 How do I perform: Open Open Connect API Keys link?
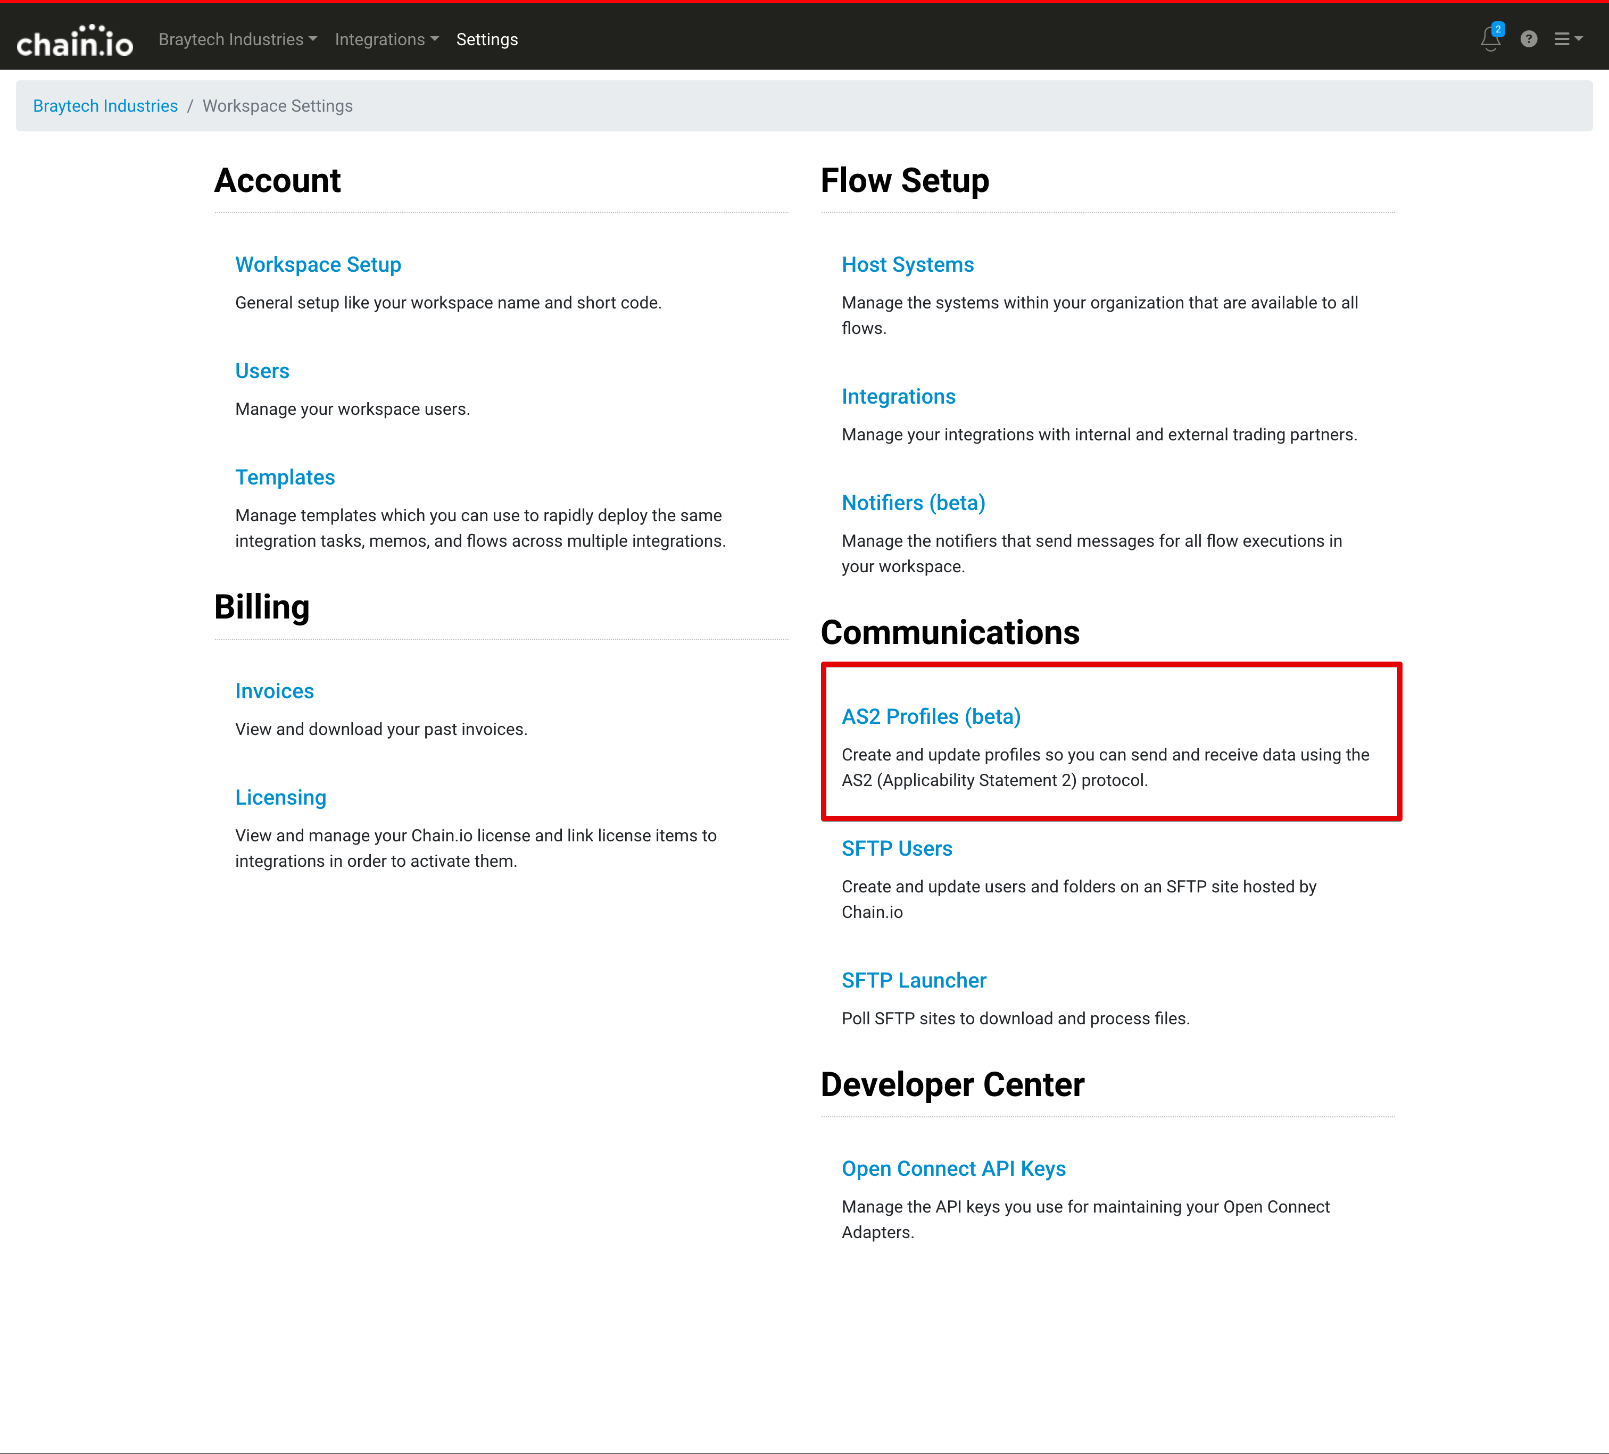953,1168
